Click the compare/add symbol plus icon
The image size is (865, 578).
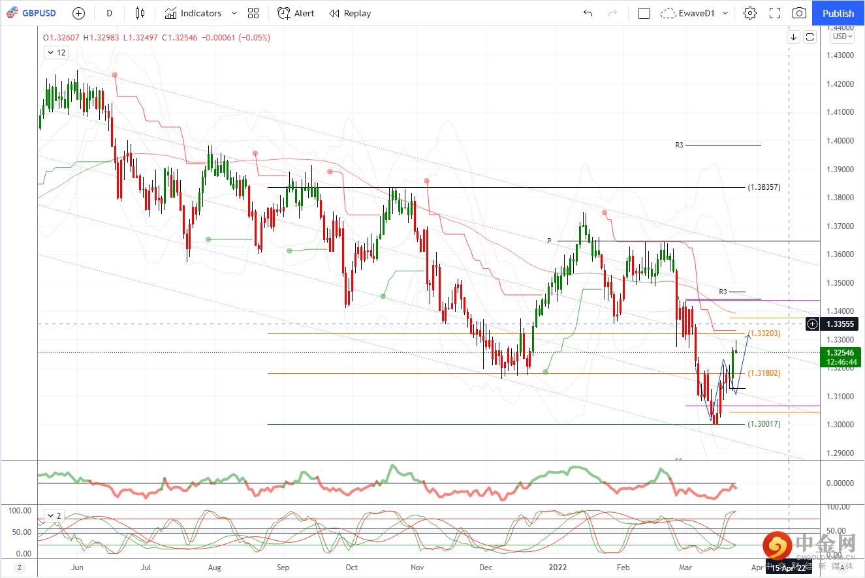78,13
